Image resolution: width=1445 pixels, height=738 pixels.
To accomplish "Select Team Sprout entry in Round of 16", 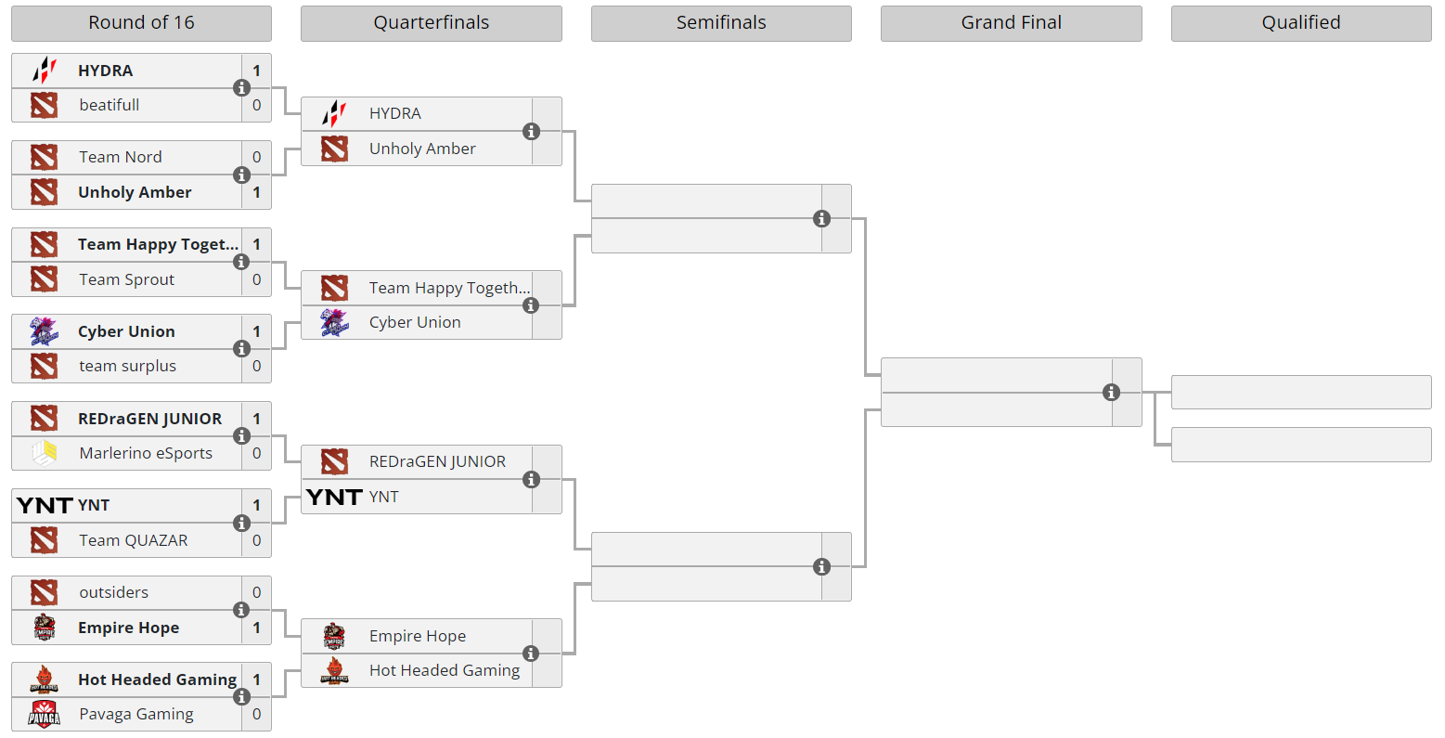I will (x=126, y=279).
